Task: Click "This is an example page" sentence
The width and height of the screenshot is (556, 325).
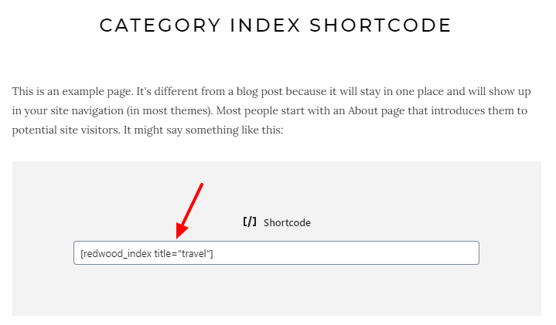Action: click(x=73, y=92)
